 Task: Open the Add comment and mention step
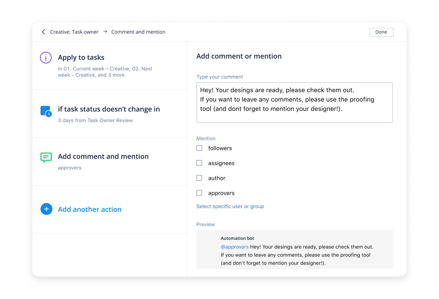103,157
